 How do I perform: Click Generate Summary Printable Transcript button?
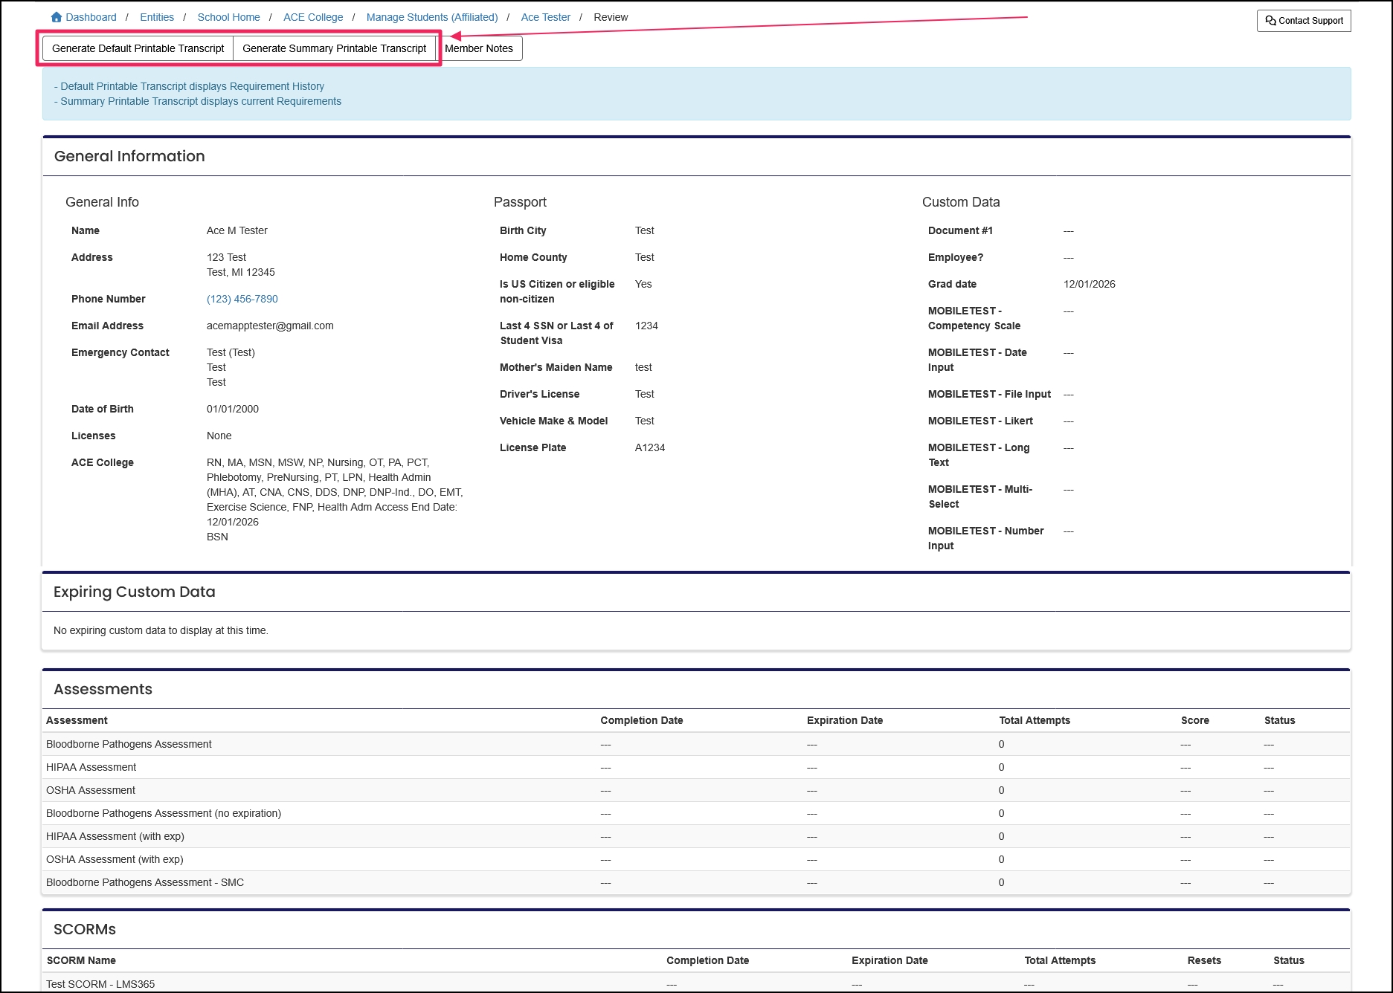(x=335, y=48)
